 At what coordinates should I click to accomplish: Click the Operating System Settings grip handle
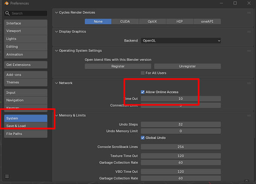pos(249,50)
